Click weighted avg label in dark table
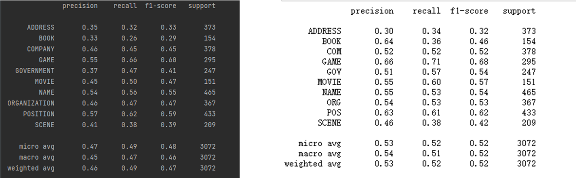The width and height of the screenshot is (576, 178). (x=31, y=168)
